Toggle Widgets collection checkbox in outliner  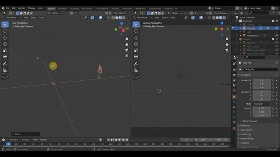[x=273, y=39]
